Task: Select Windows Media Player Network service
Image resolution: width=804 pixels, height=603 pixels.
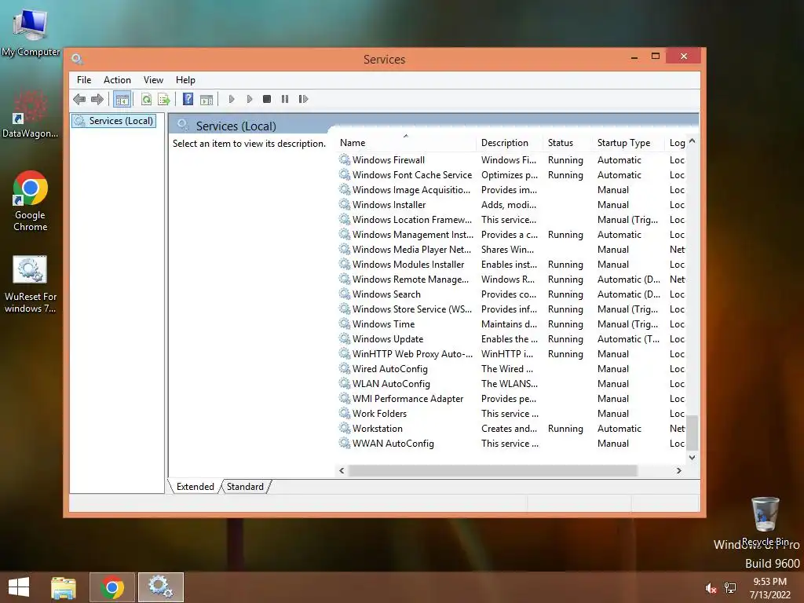Action: [511, 250]
